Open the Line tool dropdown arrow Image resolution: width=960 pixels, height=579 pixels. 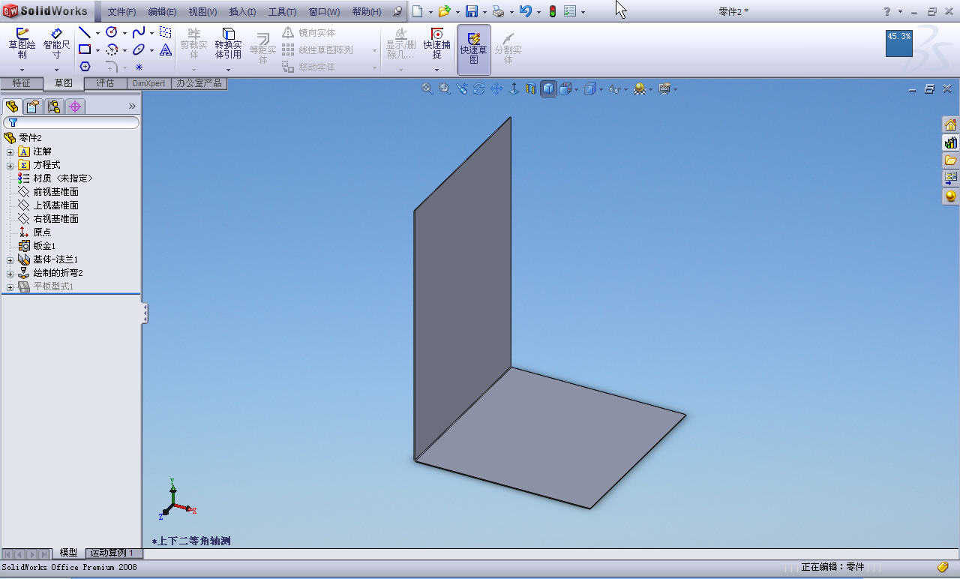[97, 33]
